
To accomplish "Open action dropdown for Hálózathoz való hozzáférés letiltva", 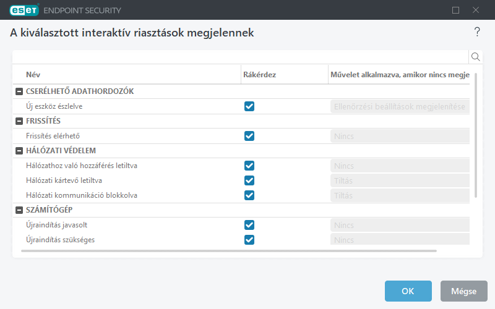I will pos(400,166).
